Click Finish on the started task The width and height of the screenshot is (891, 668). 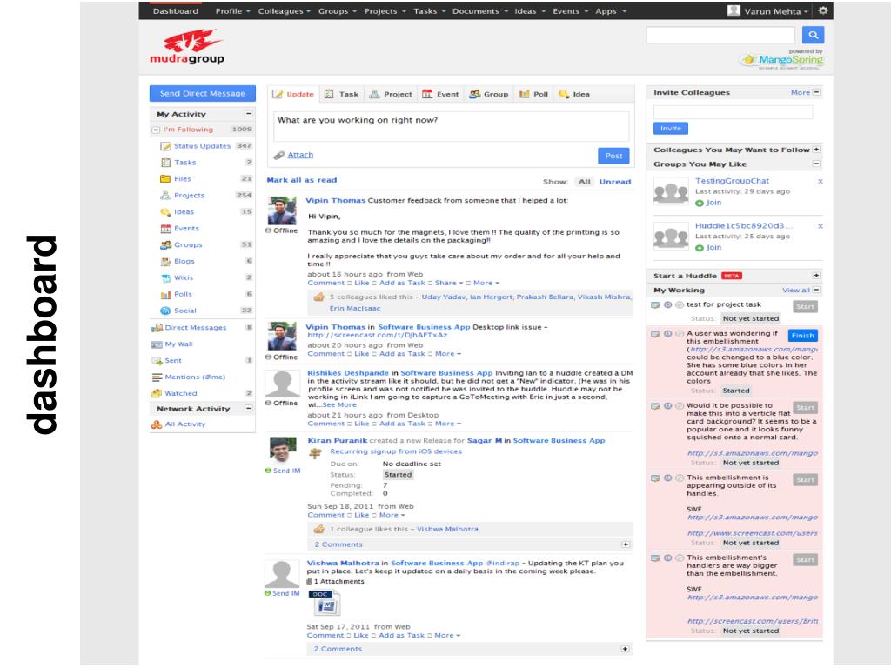pos(803,335)
